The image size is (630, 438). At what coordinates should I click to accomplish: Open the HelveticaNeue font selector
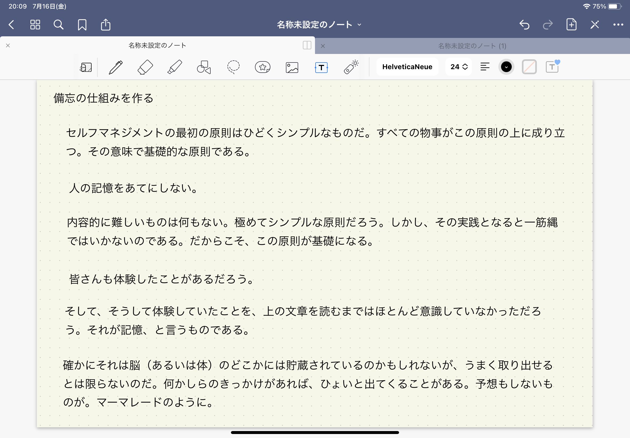click(407, 67)
